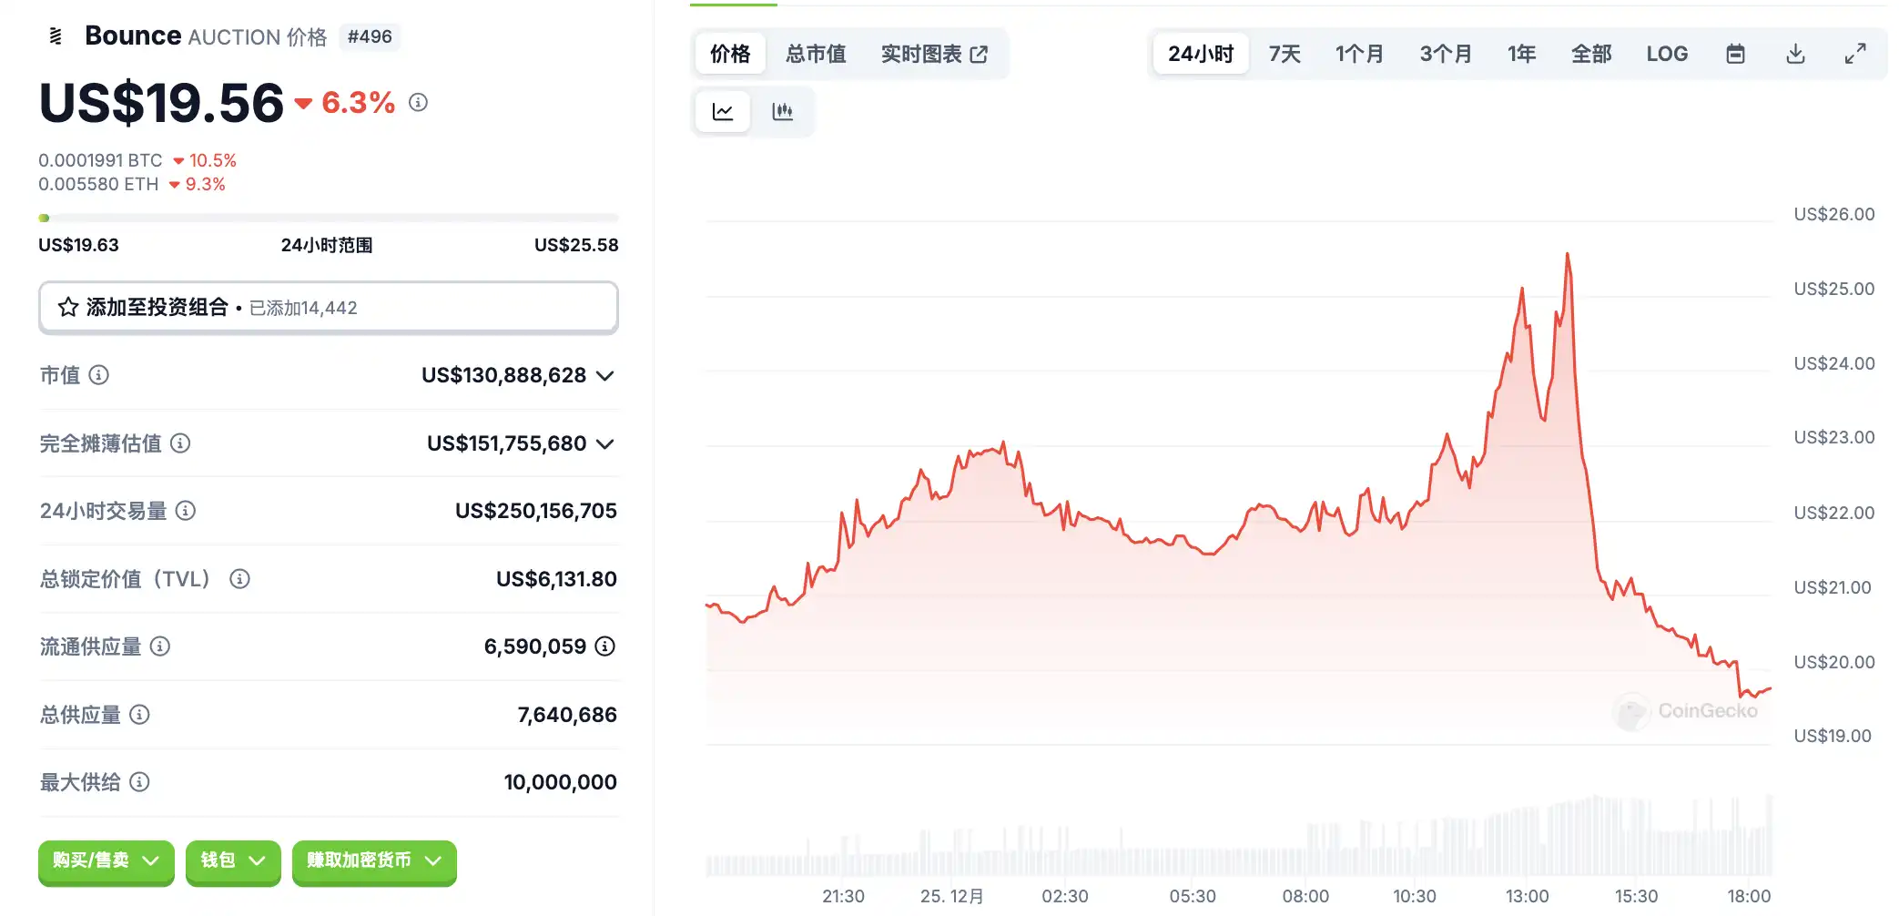Click the 24小时范围 price range bar
The height and width of the screenshot is (916, 1899).
pos(328,219)
